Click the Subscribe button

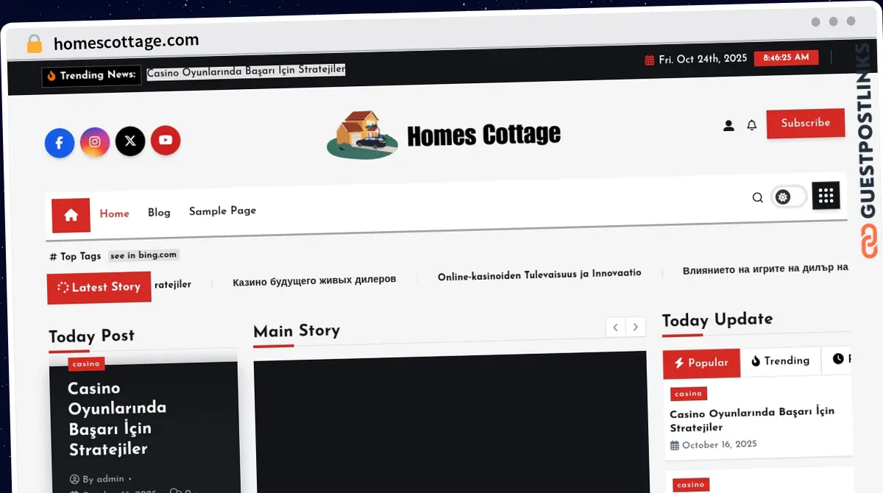point(806,124)
